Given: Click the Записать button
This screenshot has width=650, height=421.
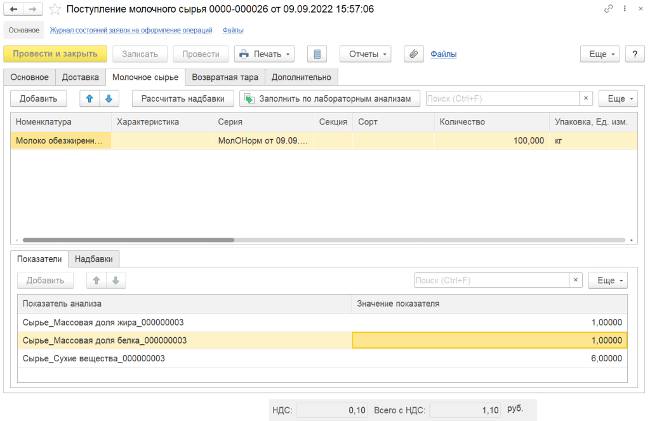Looking at the screenshot, I should click(140, 54).
